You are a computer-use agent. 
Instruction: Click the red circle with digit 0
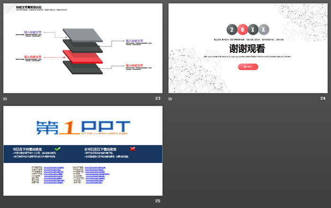pyautogui.click(x=242, y=29)
